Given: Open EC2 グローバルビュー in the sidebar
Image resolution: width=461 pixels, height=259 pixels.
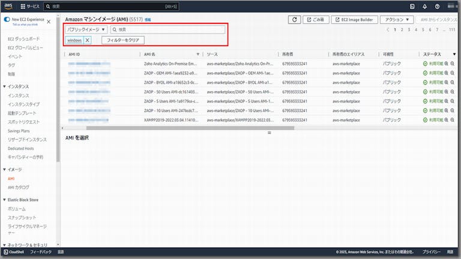Looking at the screenshot, I should click(x=25, y=48).
